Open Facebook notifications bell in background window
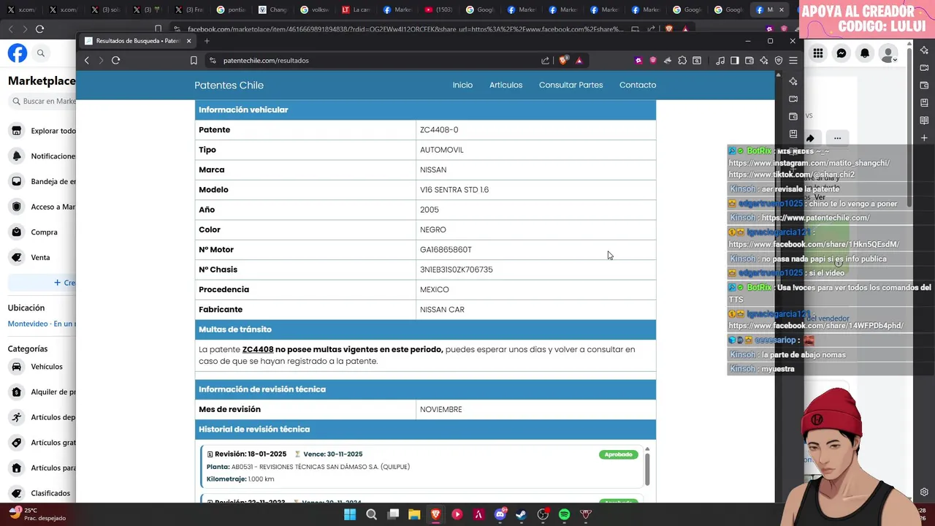Screen dimensions: 935x526 click(x=865, y=53)
